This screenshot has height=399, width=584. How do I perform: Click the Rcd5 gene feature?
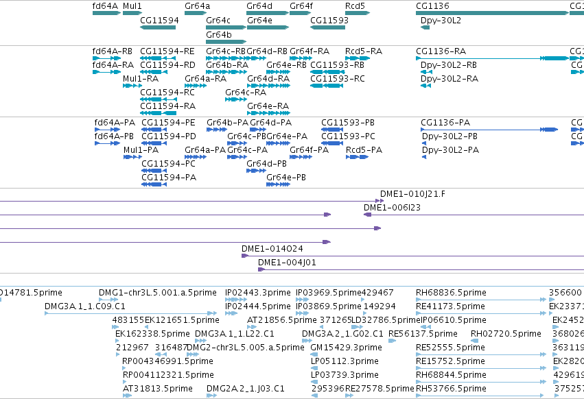point(358,13)
